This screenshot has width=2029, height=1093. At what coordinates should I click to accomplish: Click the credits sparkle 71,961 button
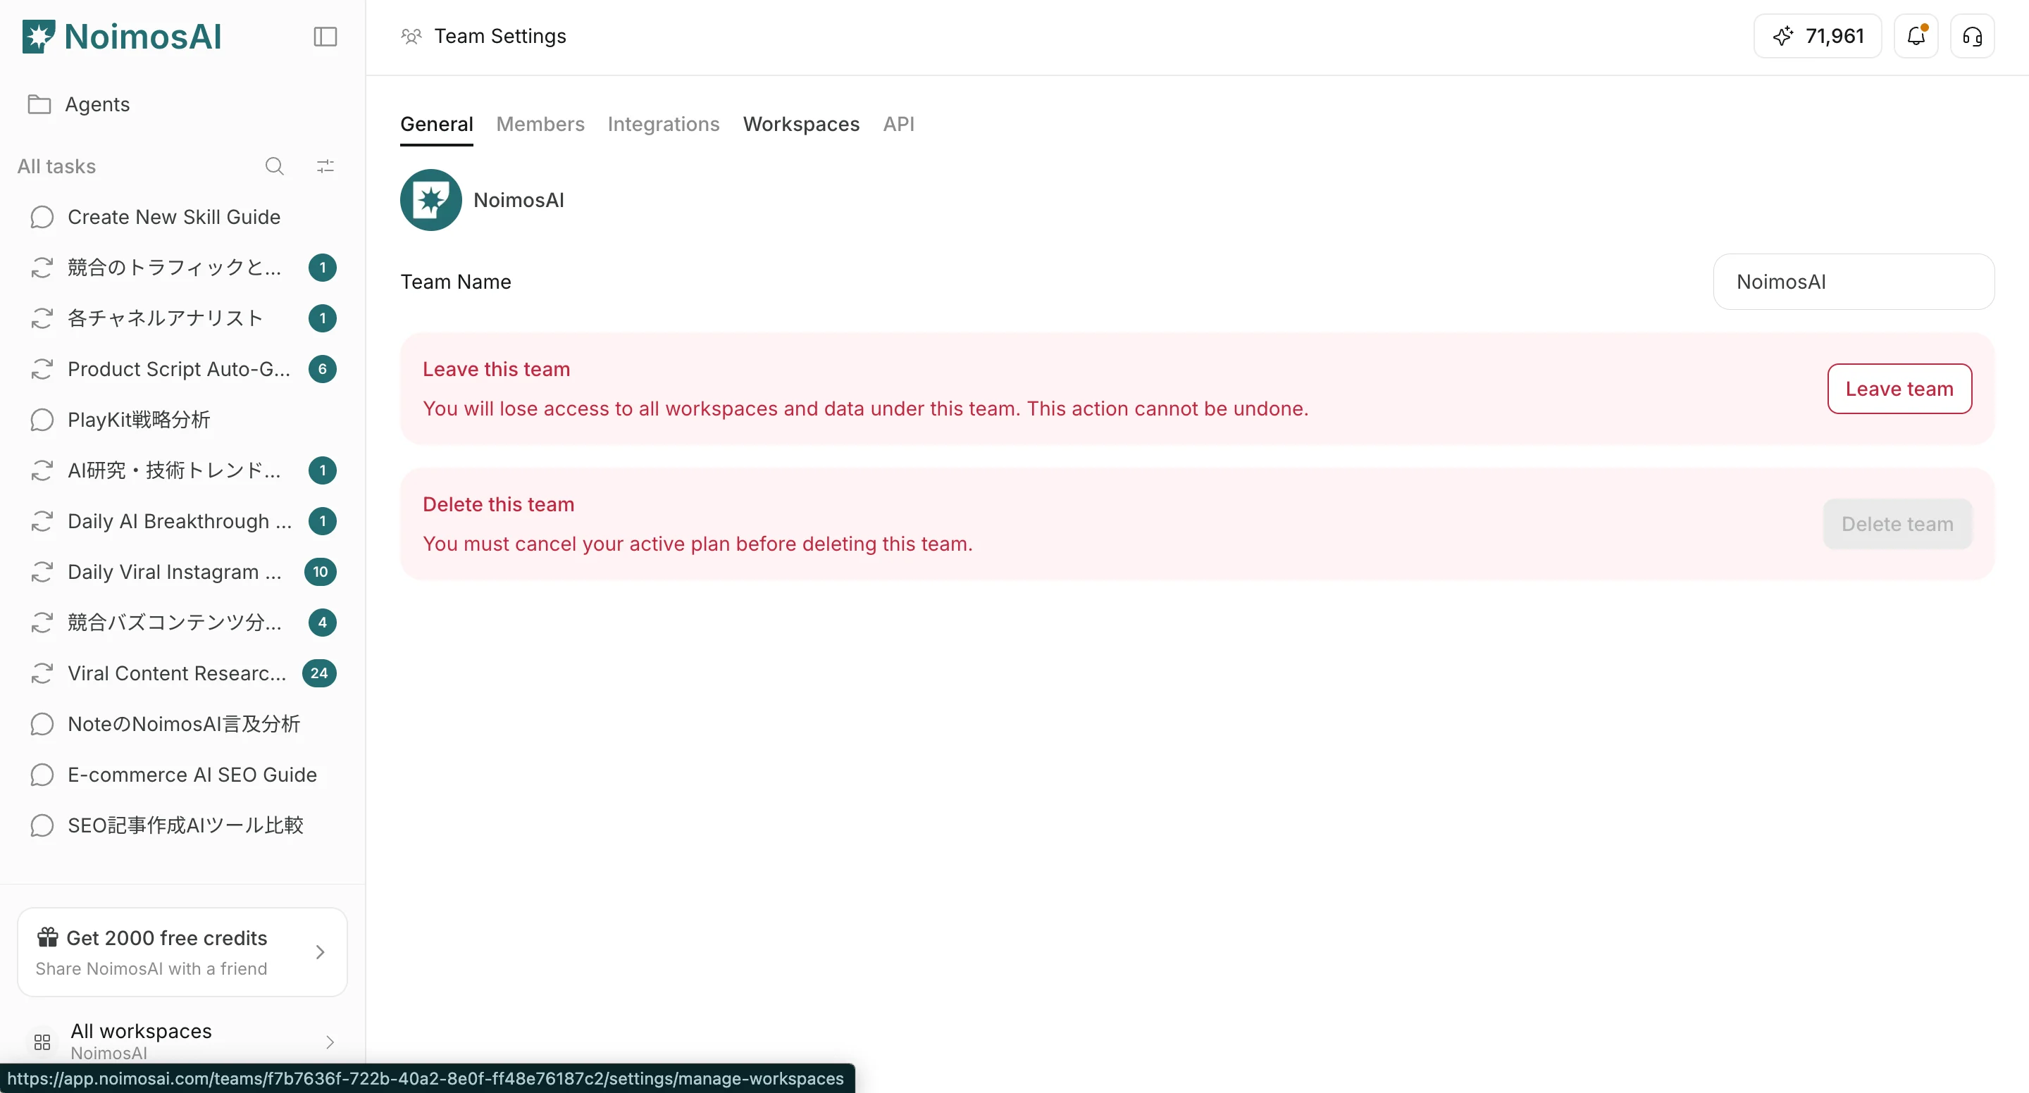[1817, 36]
